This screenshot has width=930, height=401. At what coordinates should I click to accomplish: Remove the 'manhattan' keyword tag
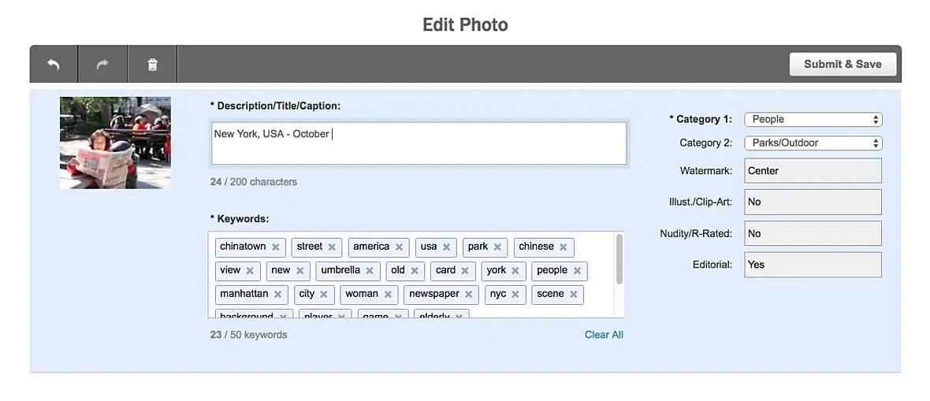pos(278,295)
